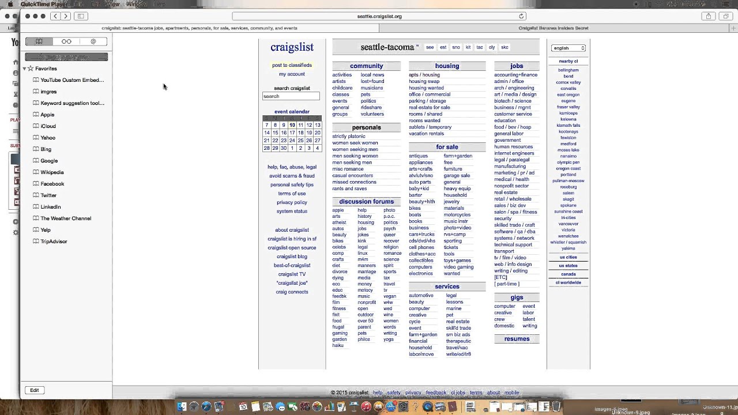Open the bellingham nearby link
The width and height of the screenshot is (738, 415).
click(568, 70)
